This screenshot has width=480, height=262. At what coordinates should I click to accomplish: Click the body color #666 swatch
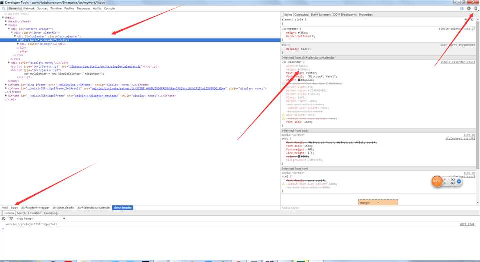(x=299, y=156)
